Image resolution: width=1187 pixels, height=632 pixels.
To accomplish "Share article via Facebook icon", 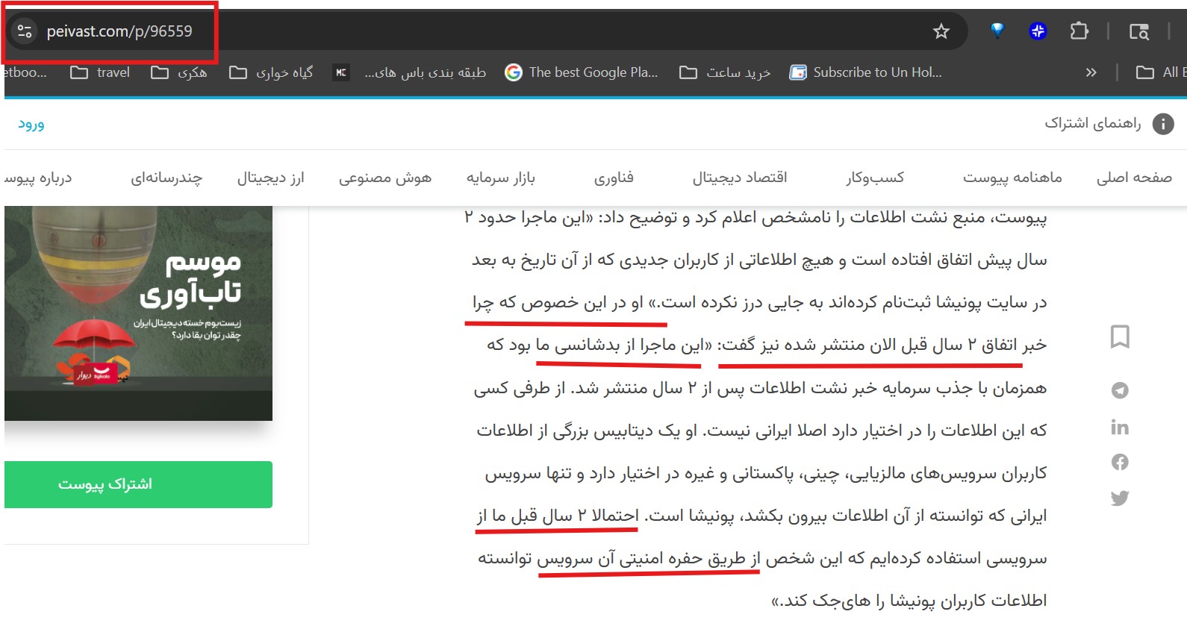I will pyautogui.click(x=1120, y=462).
